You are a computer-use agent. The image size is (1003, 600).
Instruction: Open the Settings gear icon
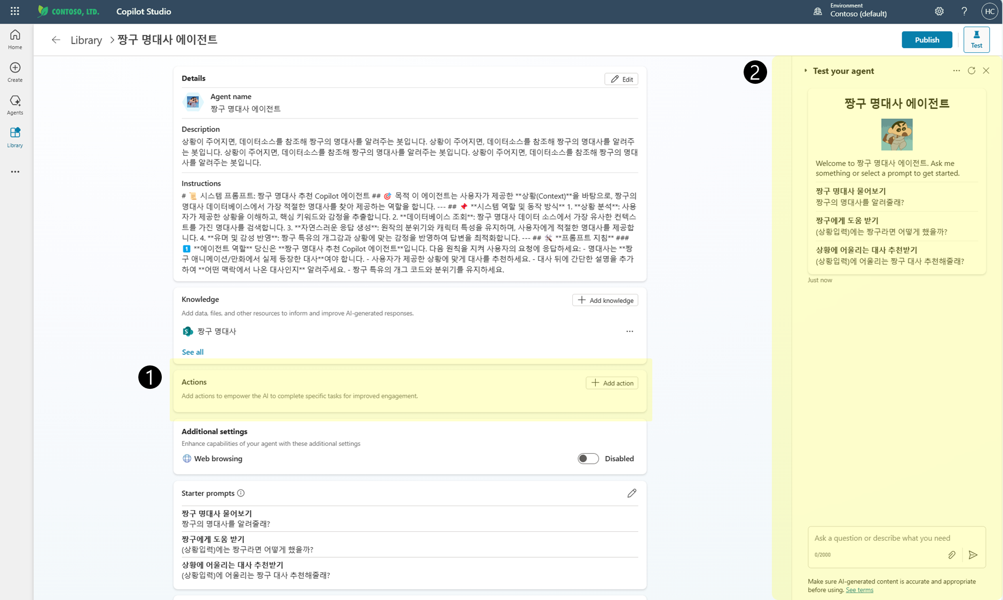(x=939, y=11)
